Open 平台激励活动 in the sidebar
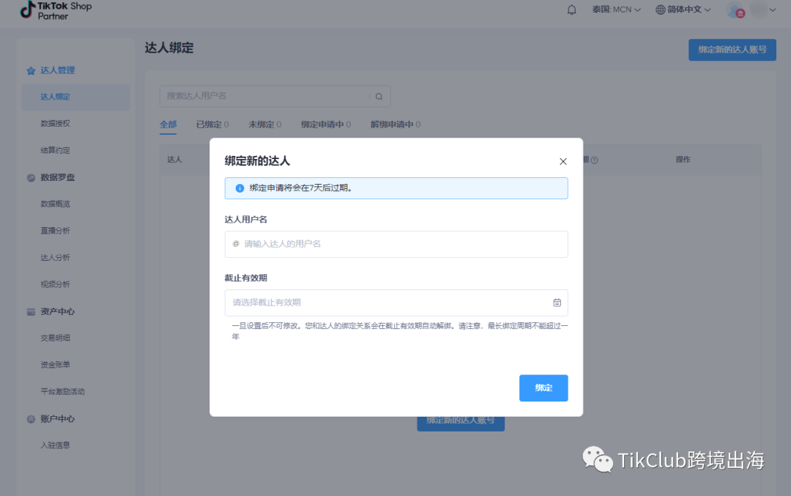This screenshot has width=791, height=496. [x=62, y=391]
